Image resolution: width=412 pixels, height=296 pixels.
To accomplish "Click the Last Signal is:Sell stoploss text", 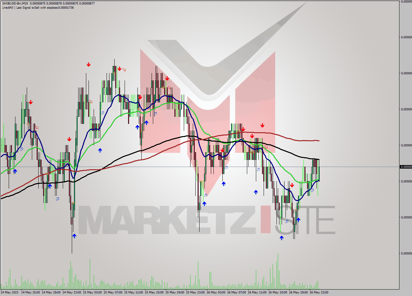I will tap(44, 8).
